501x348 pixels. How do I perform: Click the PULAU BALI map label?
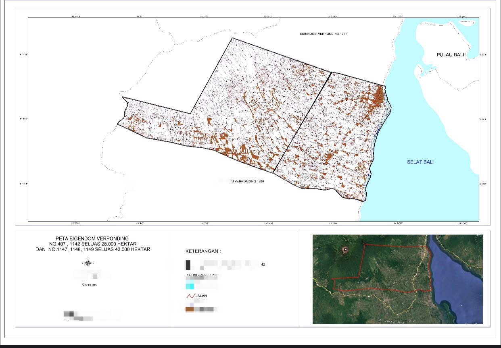pyautogui.click(x=451, y=55)
